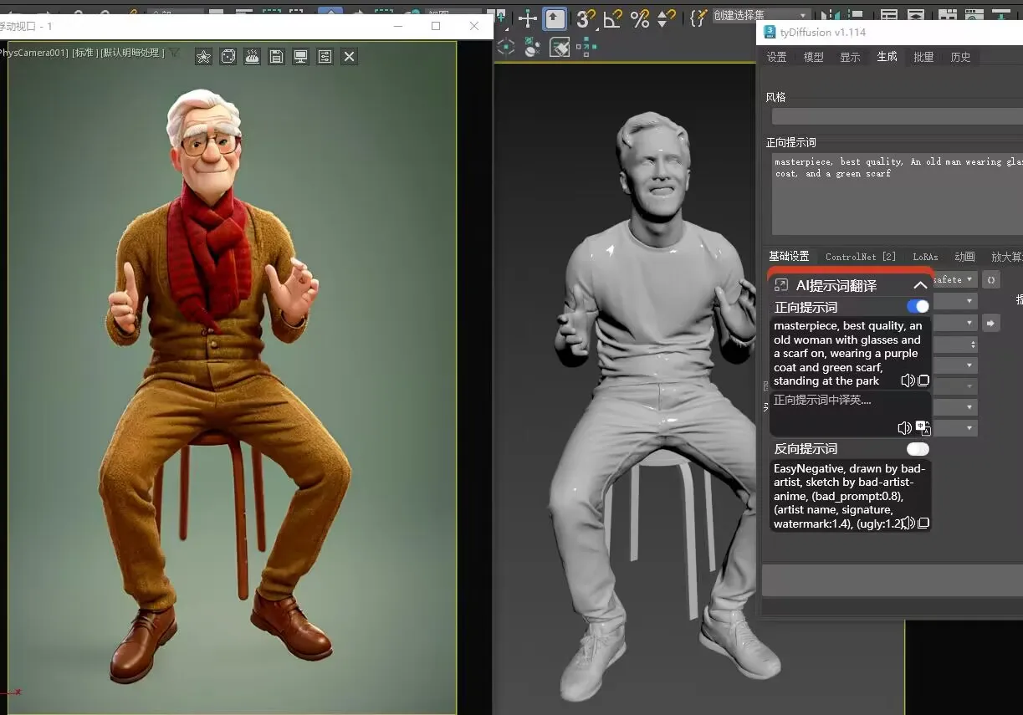Click the spheres paint icon in the second toolbar row
Screen dimensions: 1023x715
pos(532,48)
